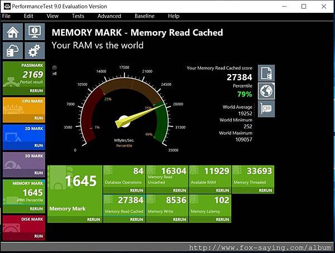
Task: Rerun the Memory Threaded test
Action: (x=266, y=190)
